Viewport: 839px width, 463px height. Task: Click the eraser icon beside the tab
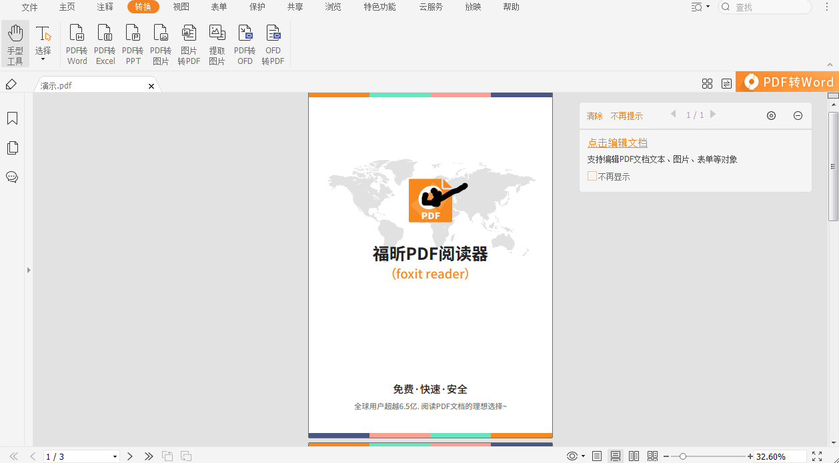[11, 84]
